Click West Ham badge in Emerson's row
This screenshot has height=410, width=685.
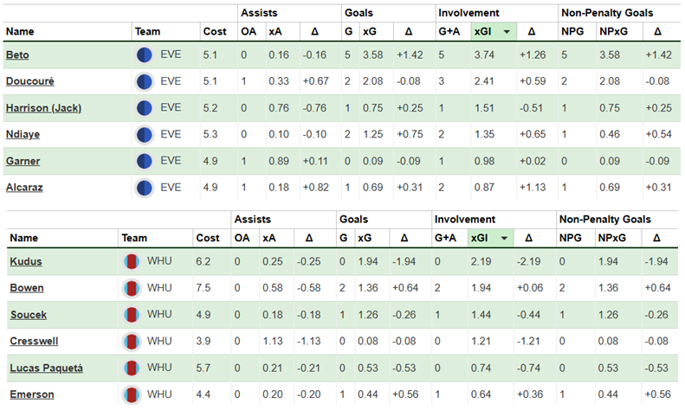132,394
